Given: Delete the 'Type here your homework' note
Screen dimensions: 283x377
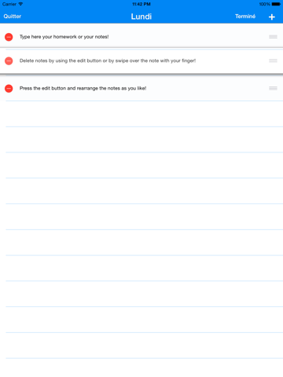Looking at the screenshot, I should tap(9, 37).
